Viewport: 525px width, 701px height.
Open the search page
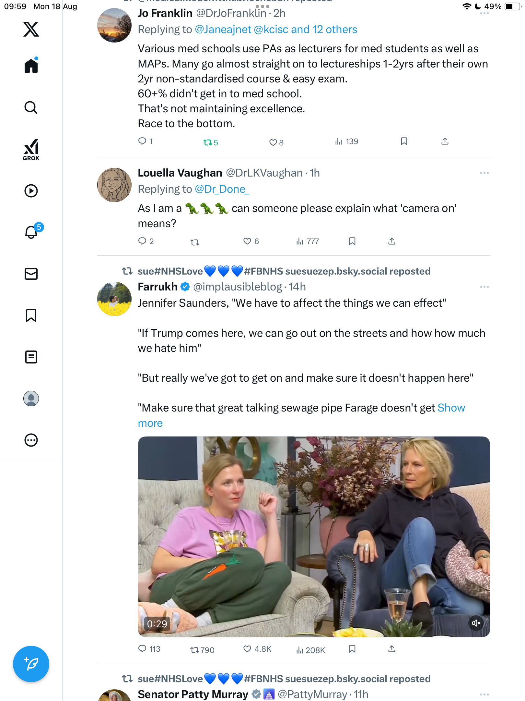pyautogui.click(x=31, y=108)
